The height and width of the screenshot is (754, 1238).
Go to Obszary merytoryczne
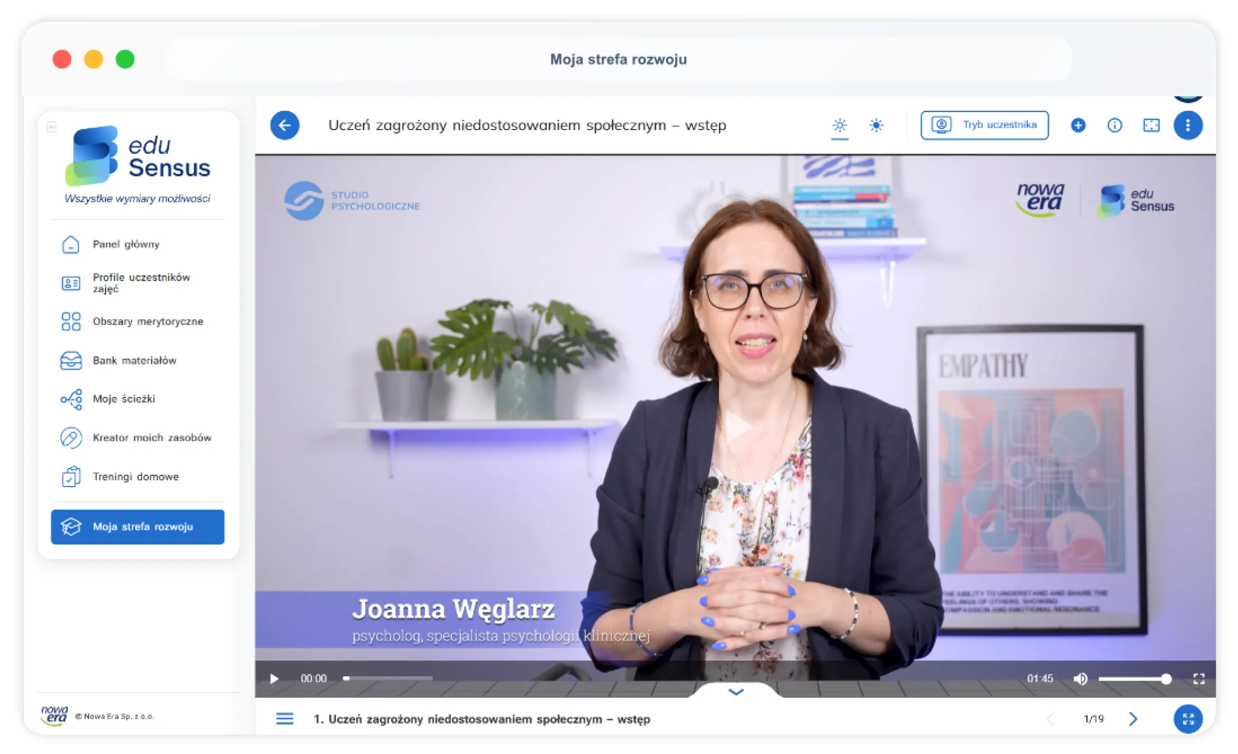(138, 321)
